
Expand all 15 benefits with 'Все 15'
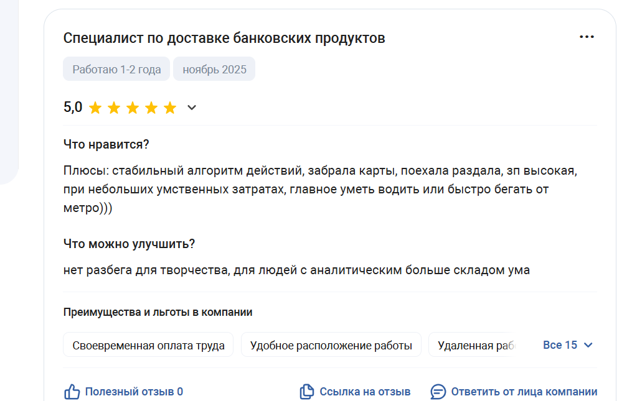coord(560,345)
